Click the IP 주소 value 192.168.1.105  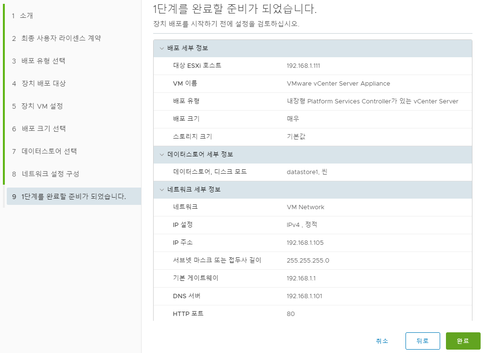click(x=305, y=243)
